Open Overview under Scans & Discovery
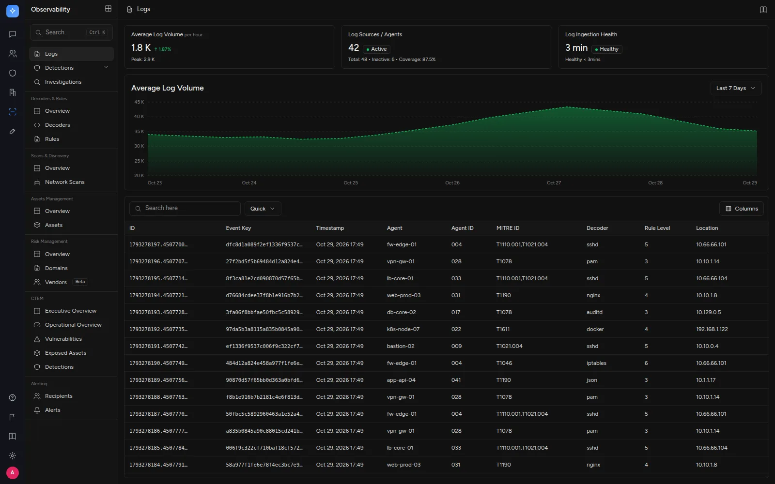 tap(71, 168)
